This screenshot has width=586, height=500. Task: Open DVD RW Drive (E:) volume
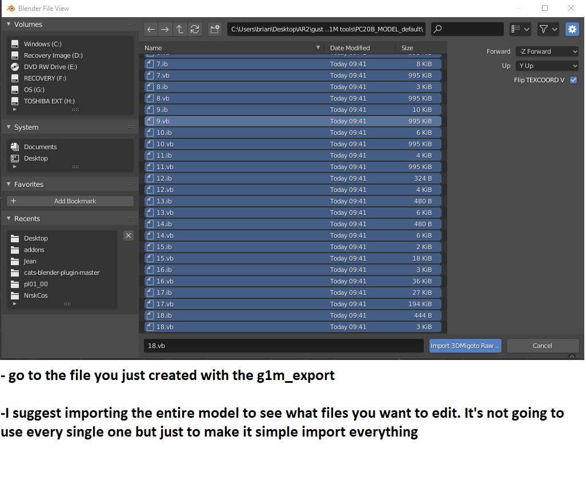tap(50, 67)
